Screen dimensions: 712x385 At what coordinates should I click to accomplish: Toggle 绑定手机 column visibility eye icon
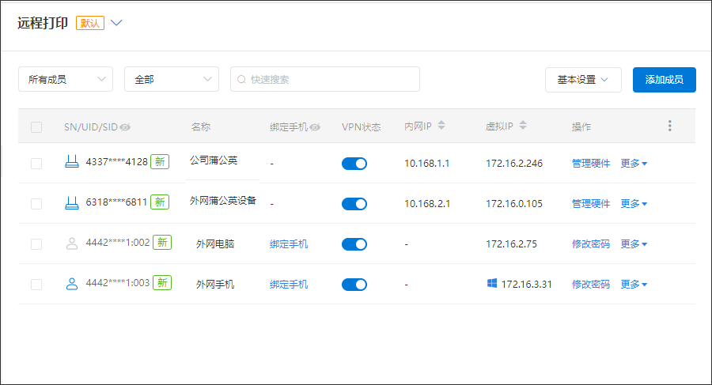(x=315, y=127)
